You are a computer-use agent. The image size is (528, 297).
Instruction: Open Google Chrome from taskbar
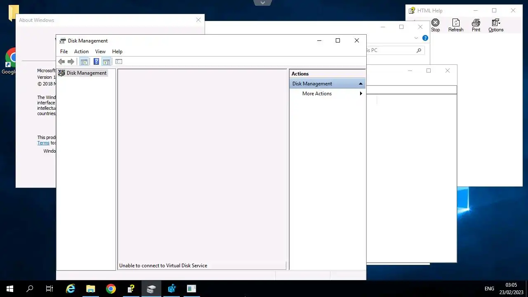tap(111, 289)
